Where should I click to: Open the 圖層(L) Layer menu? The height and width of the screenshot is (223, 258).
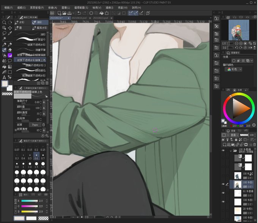[x=66, y=8]
